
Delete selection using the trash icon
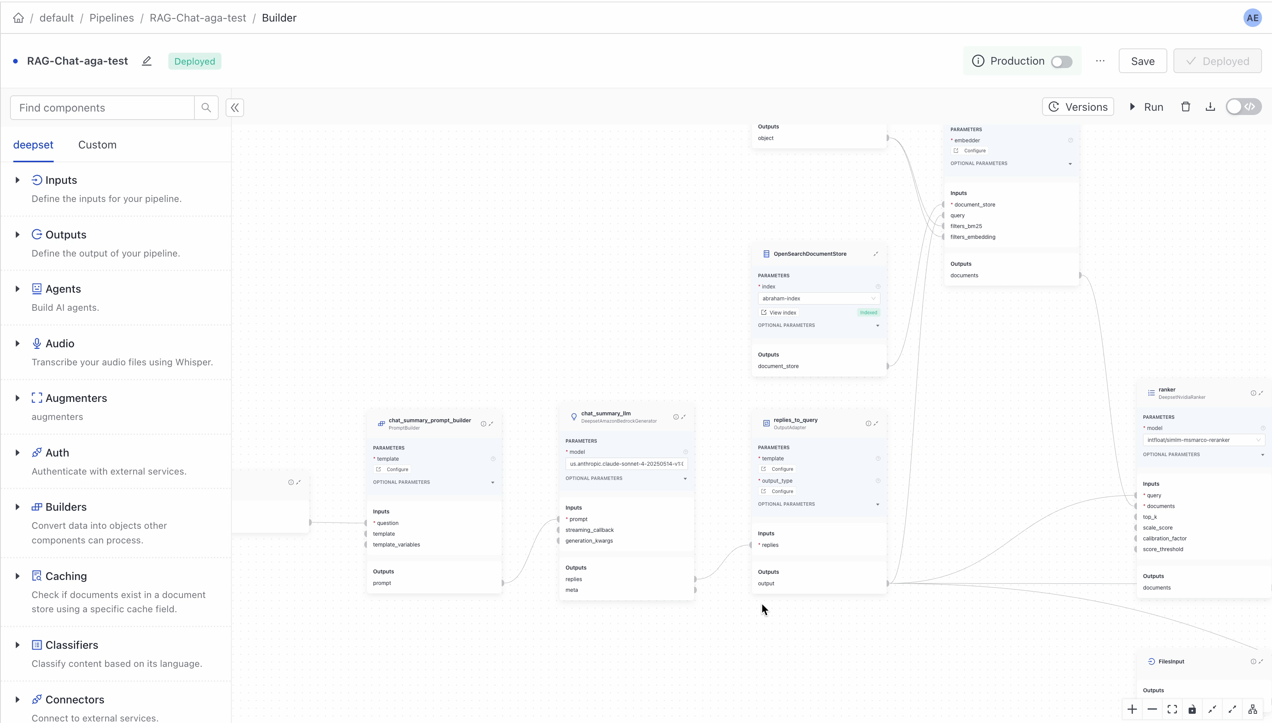(1185, 106)
